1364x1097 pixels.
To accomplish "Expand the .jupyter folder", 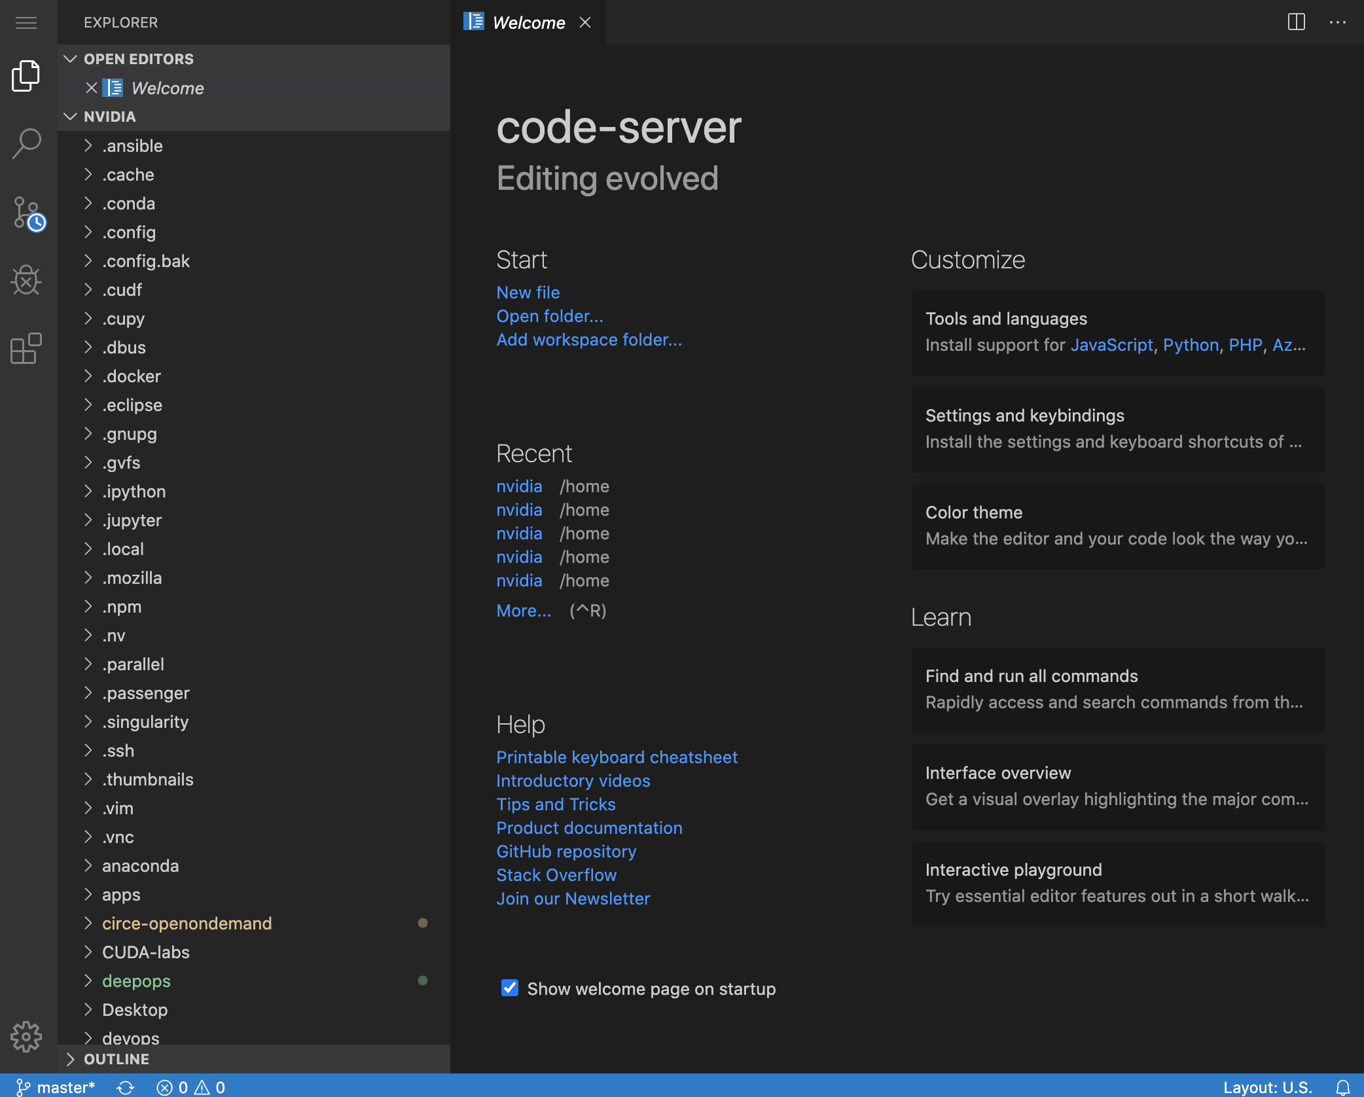I will pos(254,520).
